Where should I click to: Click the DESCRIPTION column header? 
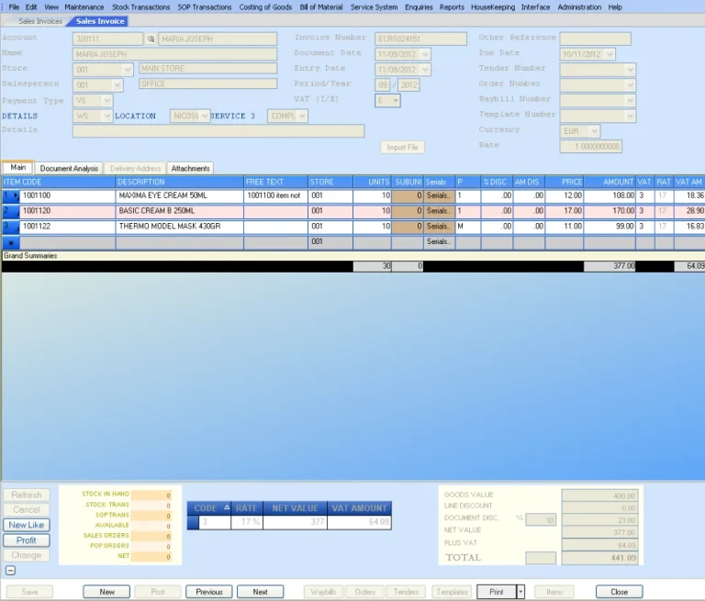click(179, 182)
